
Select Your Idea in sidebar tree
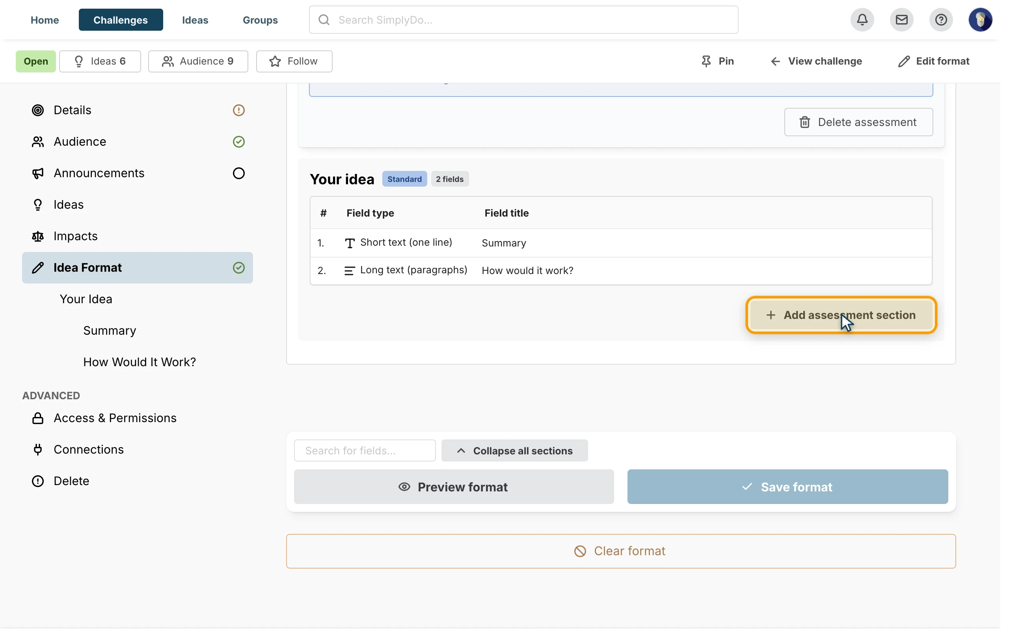click(86, 299)
